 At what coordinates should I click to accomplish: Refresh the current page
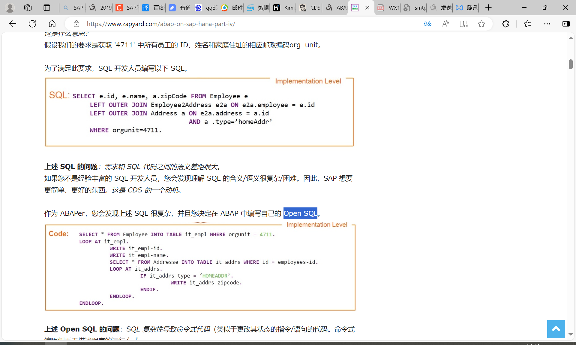[32, 24]
